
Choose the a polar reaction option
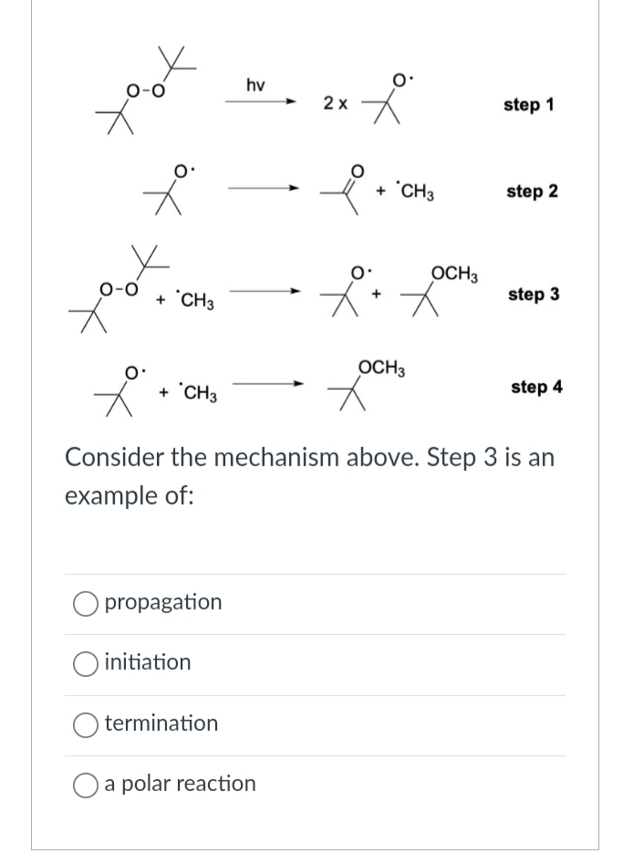[85, 784]
